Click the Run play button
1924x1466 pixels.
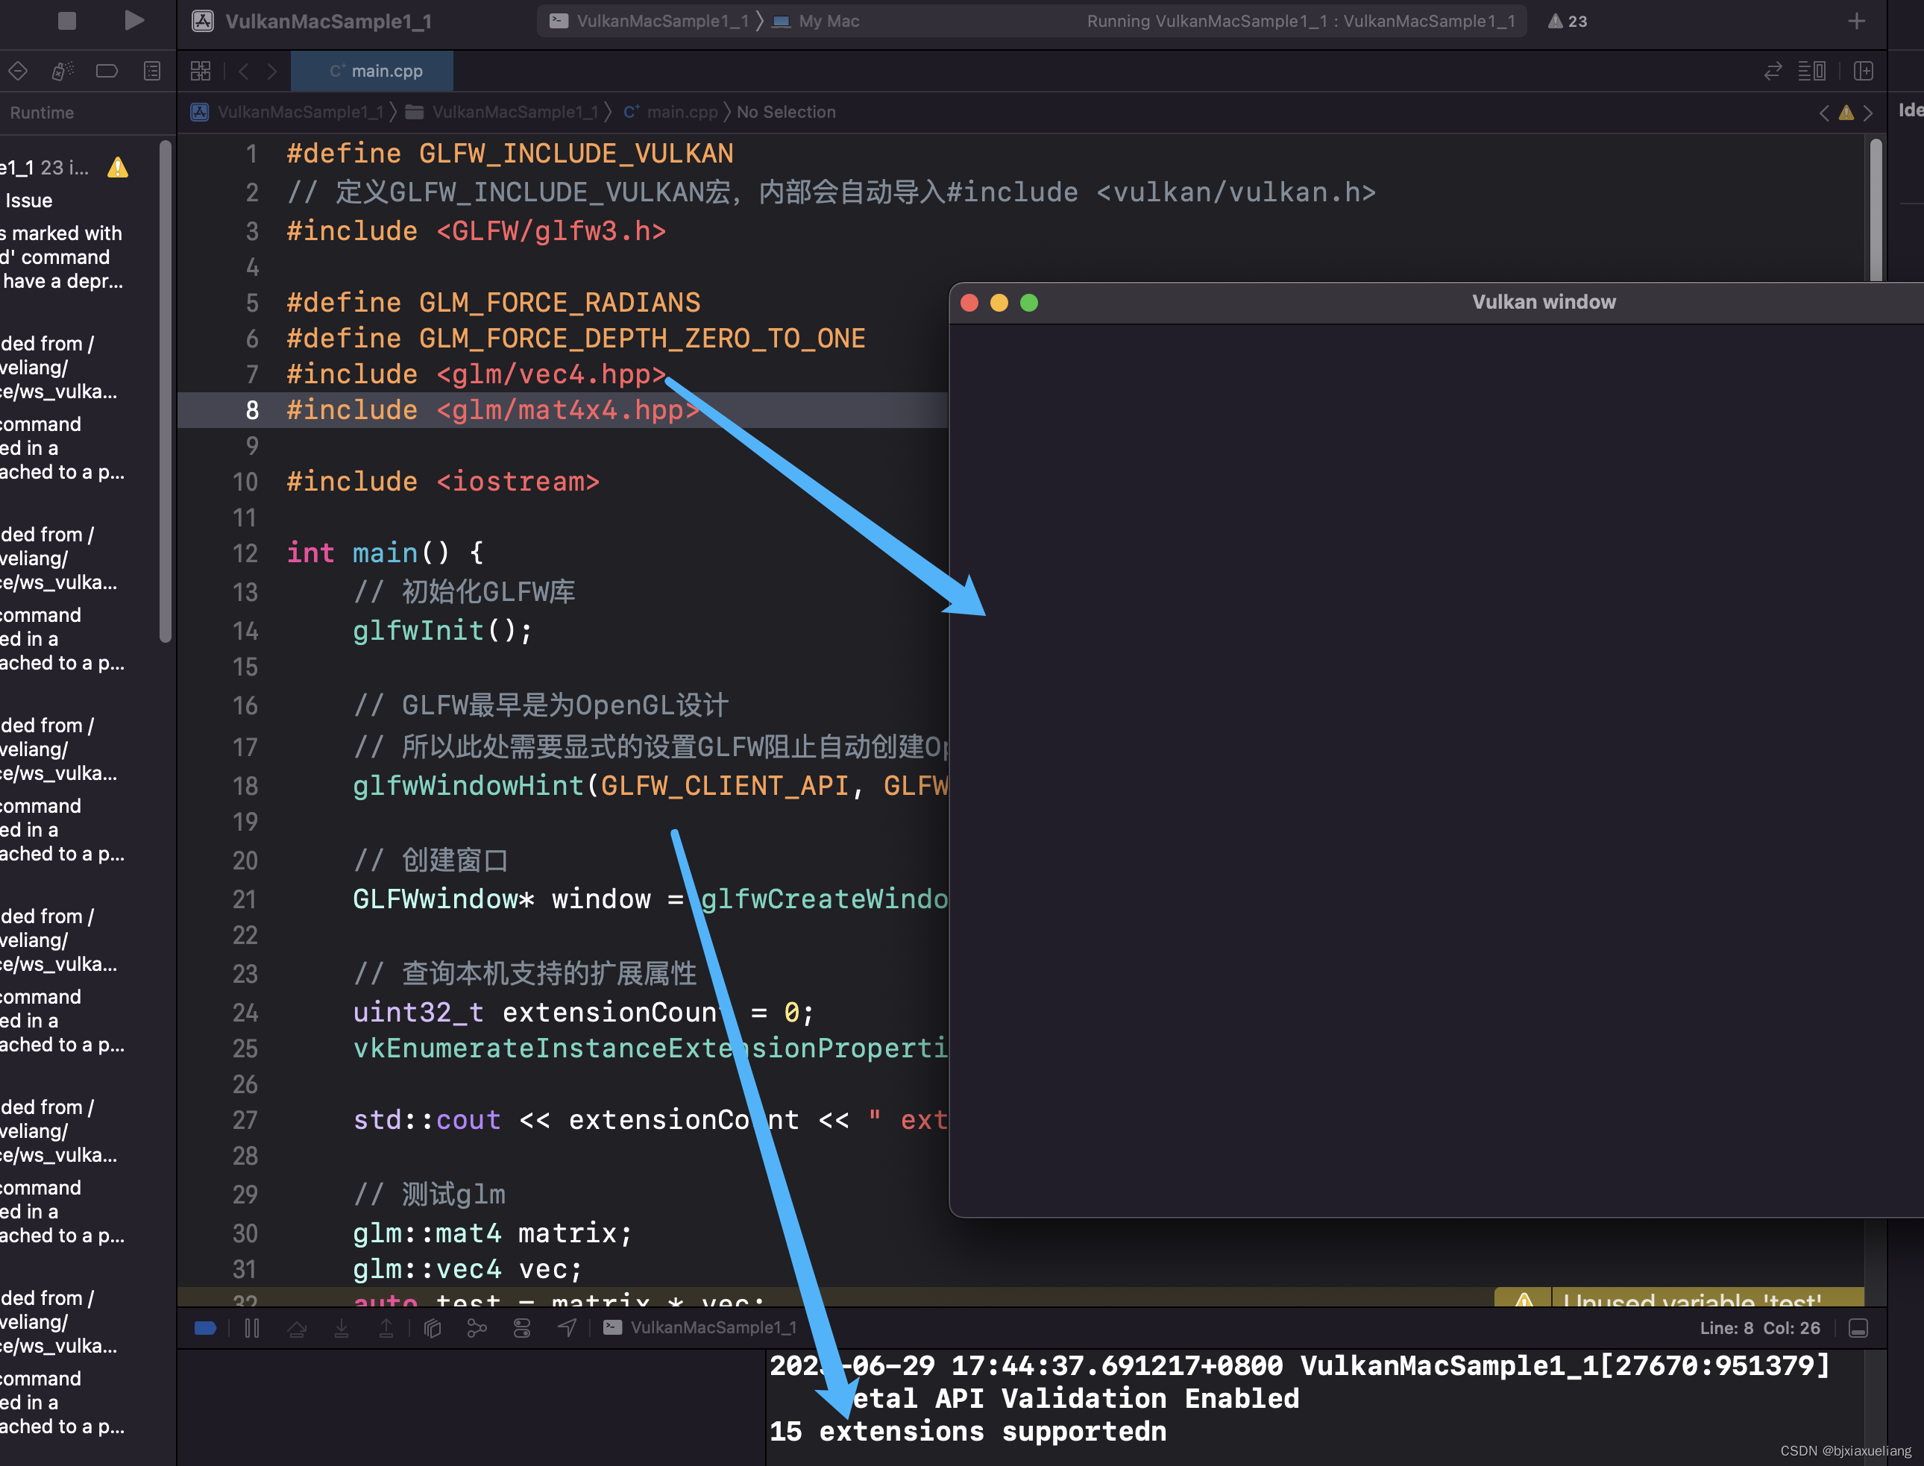[x=133, y=20]
